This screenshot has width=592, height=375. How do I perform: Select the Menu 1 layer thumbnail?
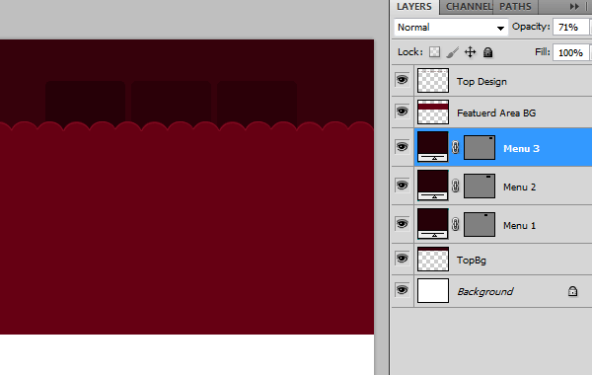(x=433, y=224)
